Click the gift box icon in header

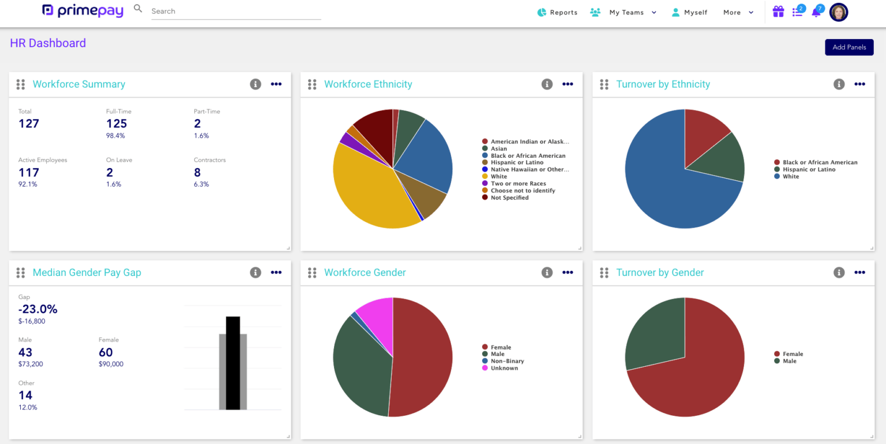tap(778, 12)
